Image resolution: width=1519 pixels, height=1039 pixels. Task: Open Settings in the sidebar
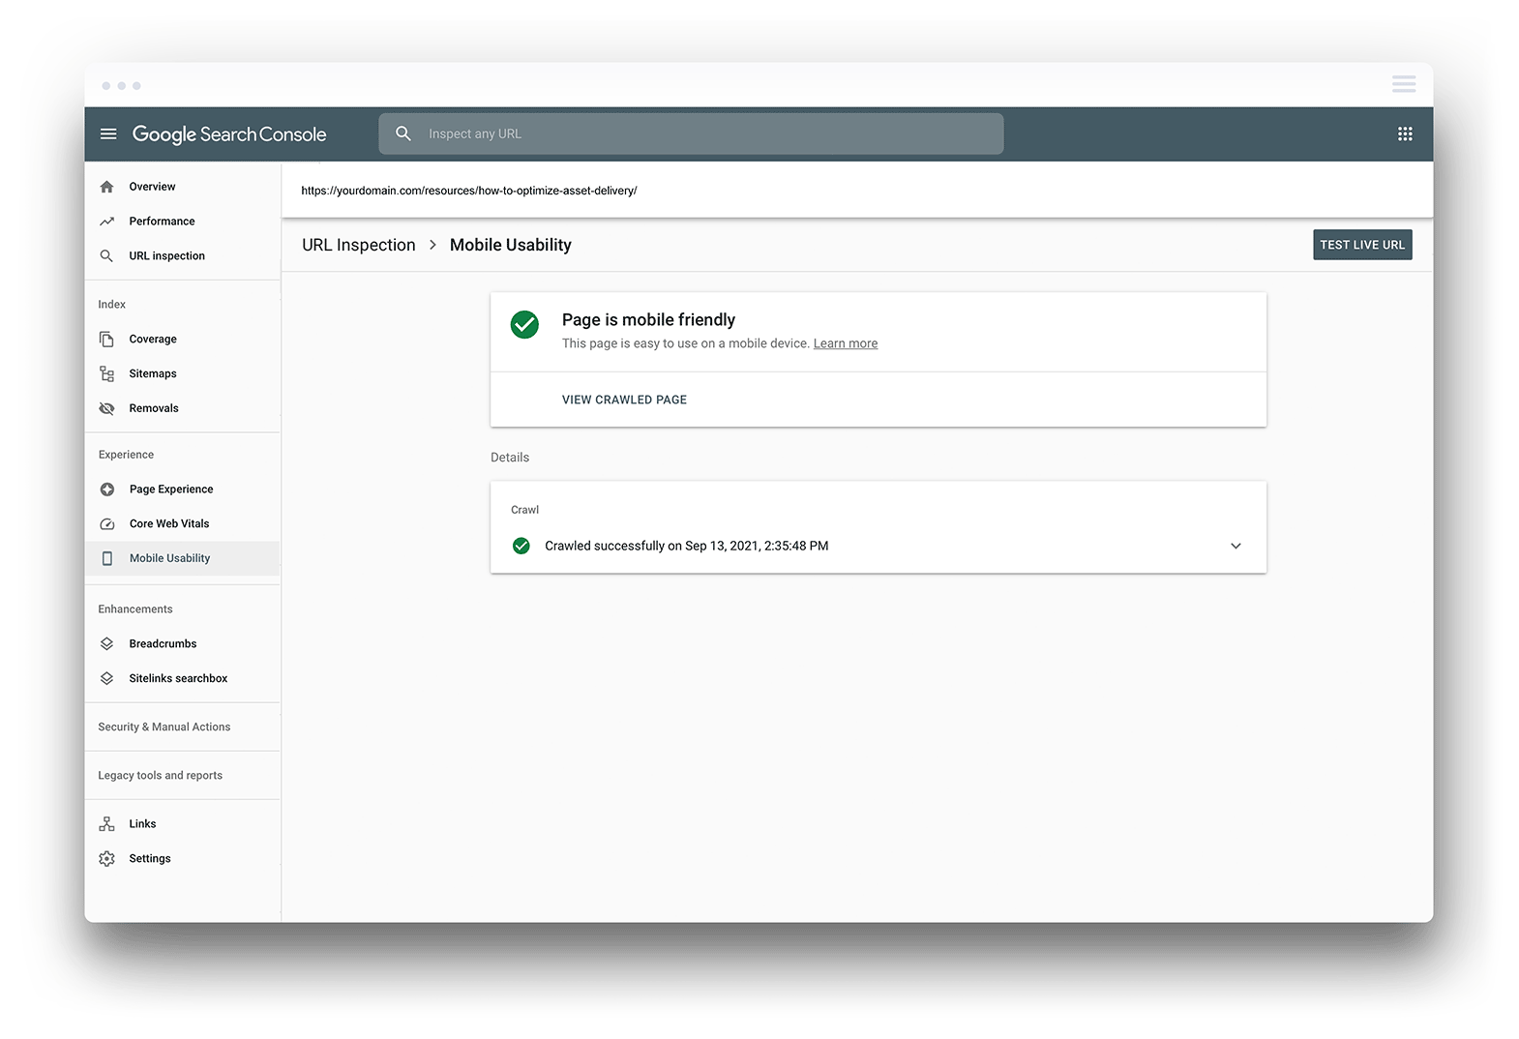coord(182,859)
